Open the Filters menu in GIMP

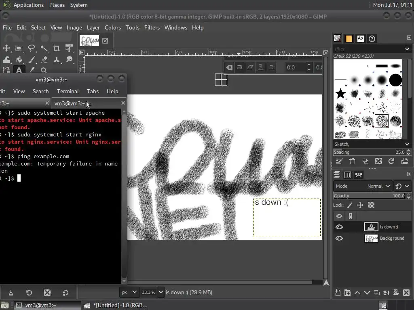[x=152, y=28]
